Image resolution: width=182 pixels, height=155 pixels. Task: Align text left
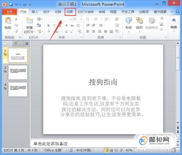click(x=88, y=31)
